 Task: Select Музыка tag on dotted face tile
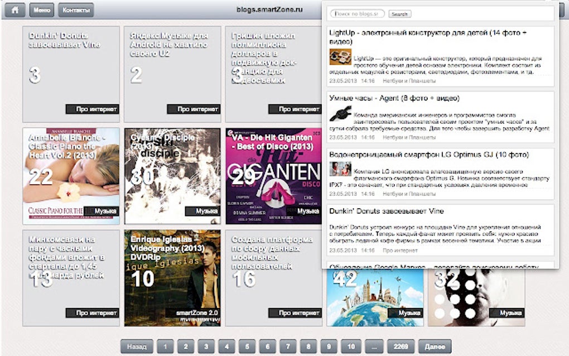point(507,313)
